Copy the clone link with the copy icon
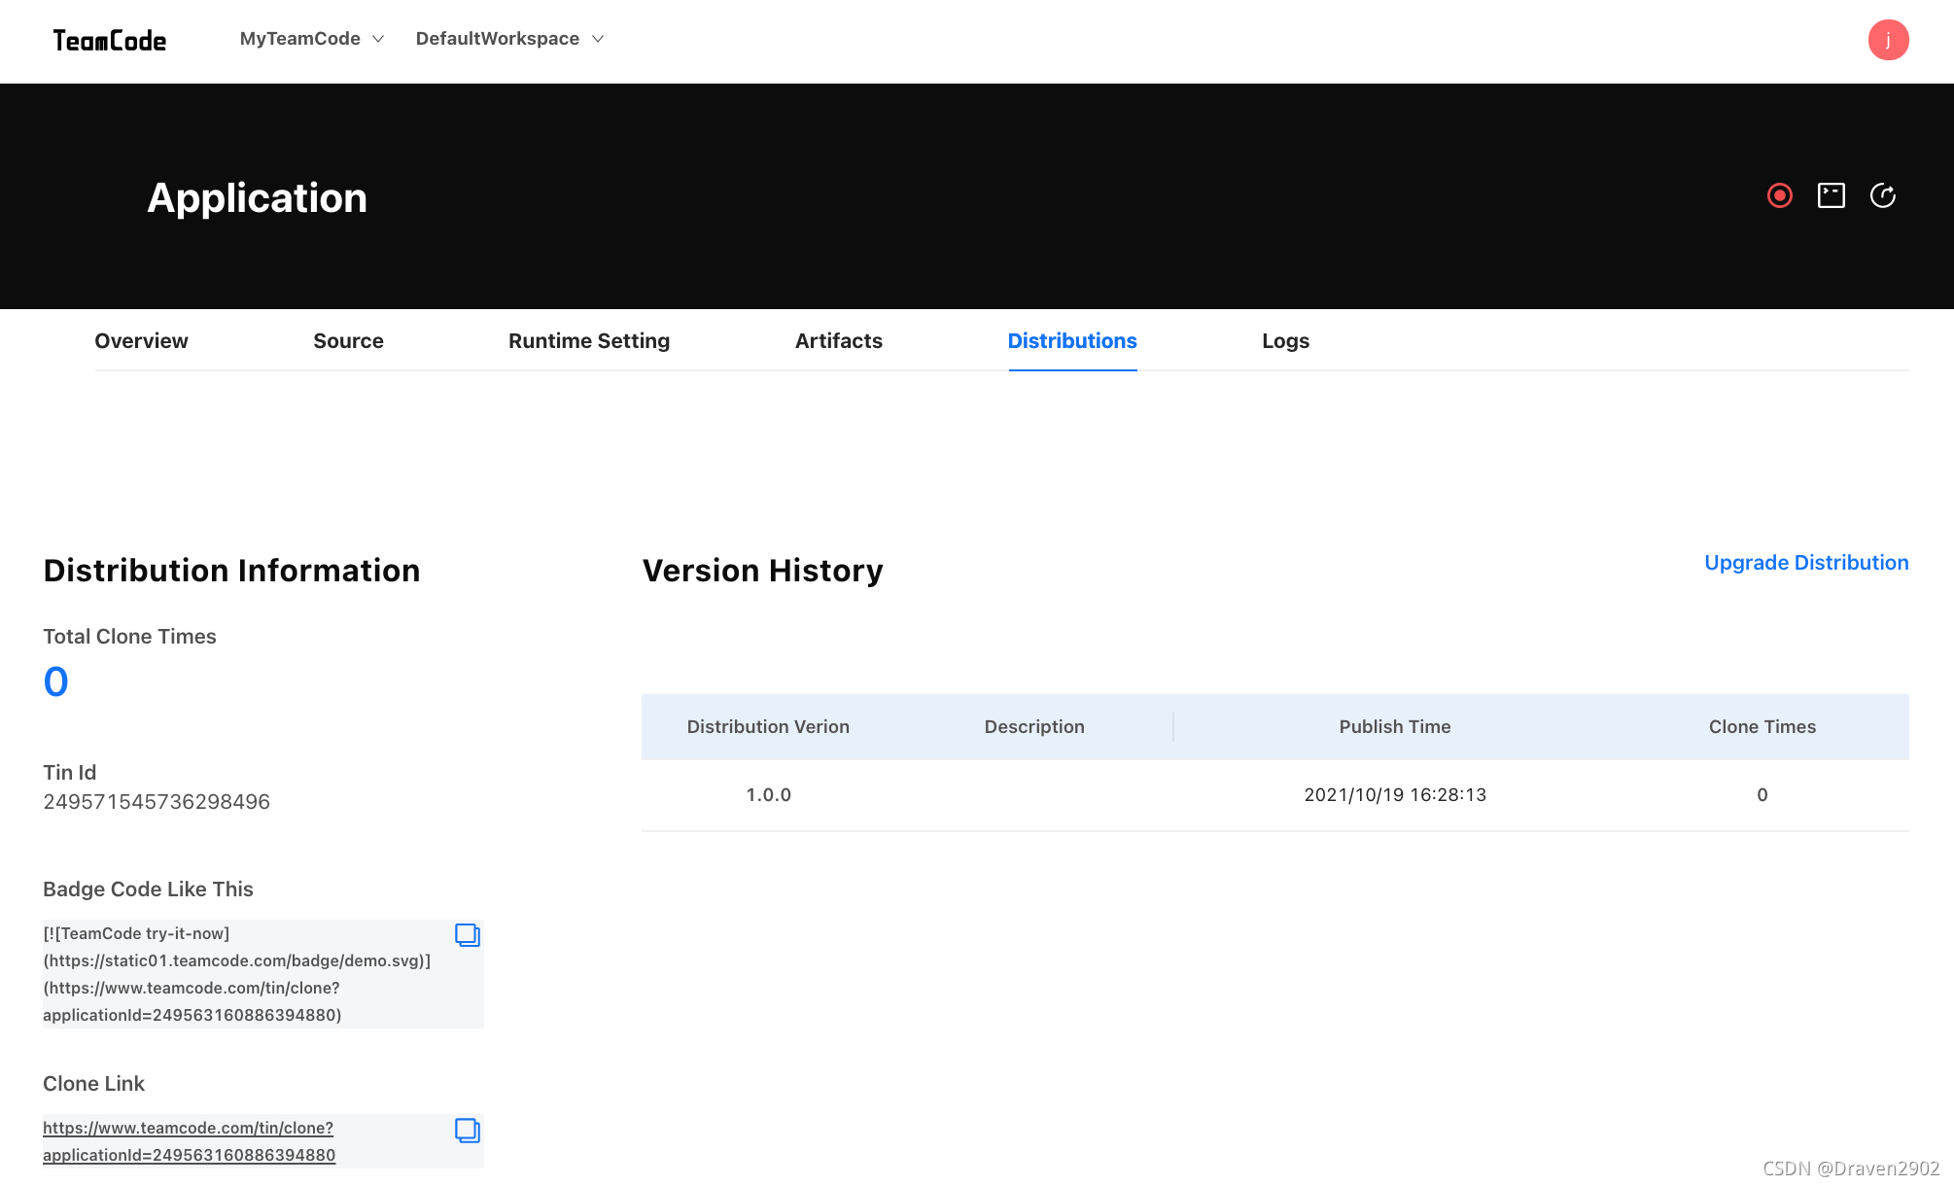The width and height of the screenshot is (1954, 1186). [467, 1130]
